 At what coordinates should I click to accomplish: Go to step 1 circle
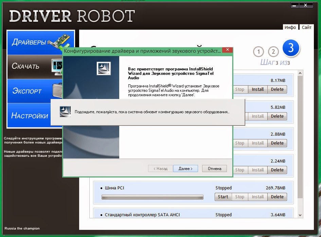(258, 52)
